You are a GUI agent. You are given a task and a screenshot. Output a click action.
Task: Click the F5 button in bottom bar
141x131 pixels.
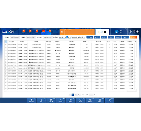tap(70, 100)
